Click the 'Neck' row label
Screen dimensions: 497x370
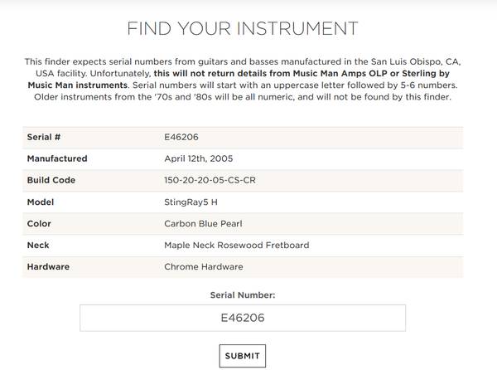pyautogui.click(x=38, y=245)
